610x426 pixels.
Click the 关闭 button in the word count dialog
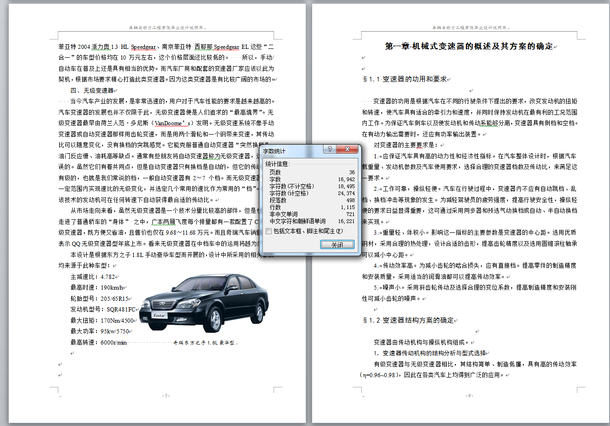(337, 245)
